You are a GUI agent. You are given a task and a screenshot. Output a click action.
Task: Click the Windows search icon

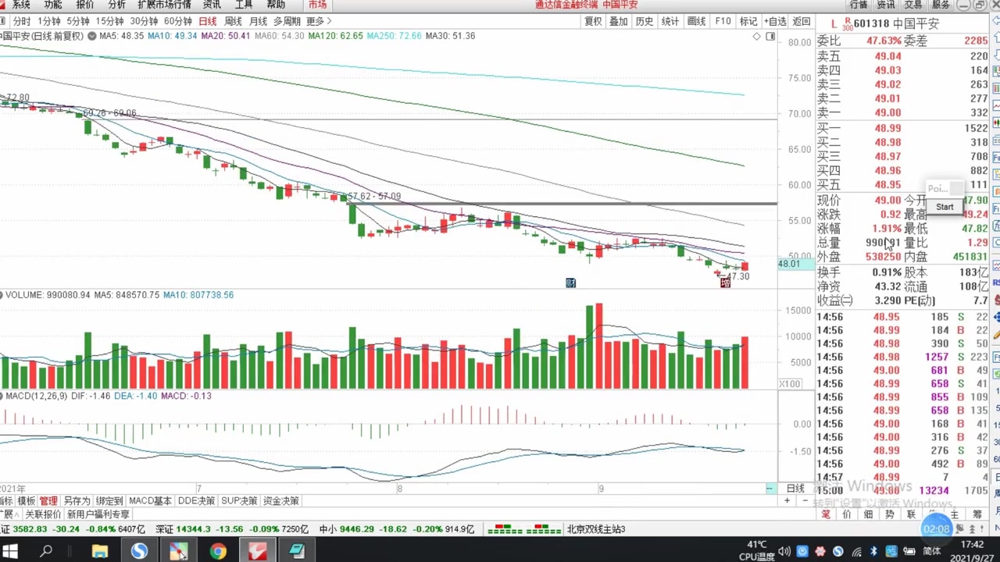click(46, 551)
